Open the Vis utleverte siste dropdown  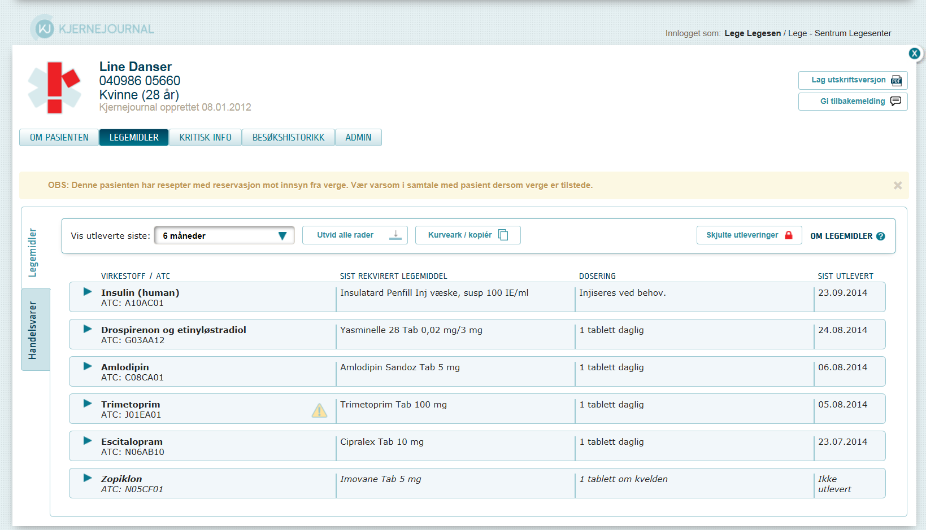click(x=224, y=235)
